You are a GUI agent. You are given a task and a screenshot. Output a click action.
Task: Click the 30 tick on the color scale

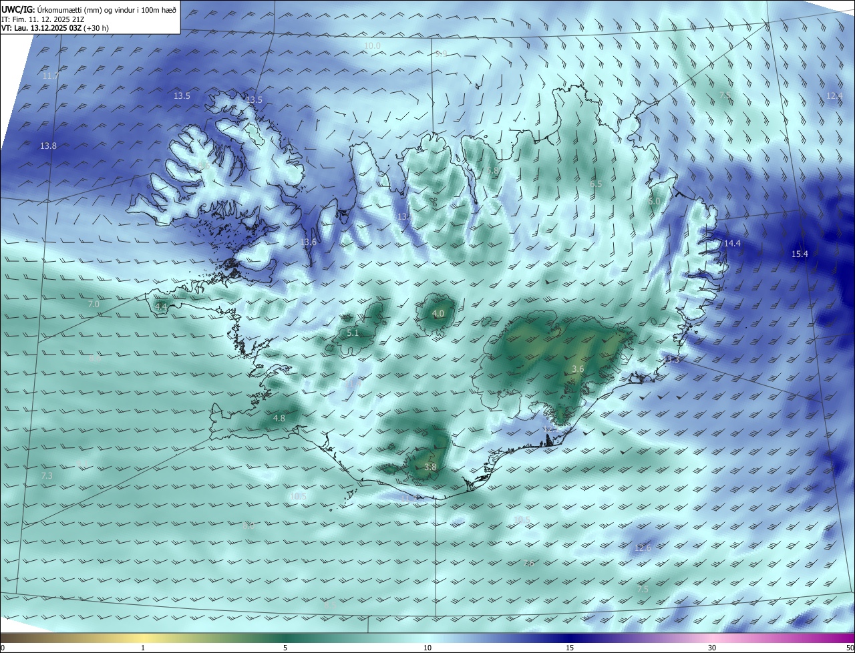coord(712,648)
